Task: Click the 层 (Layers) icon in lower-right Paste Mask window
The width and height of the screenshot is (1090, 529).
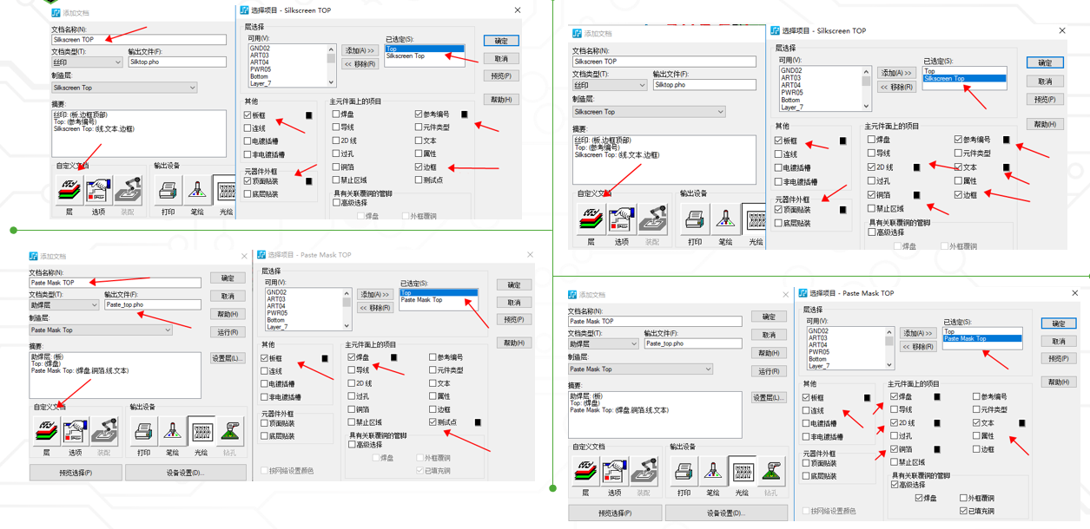Action: pos(585,471)
